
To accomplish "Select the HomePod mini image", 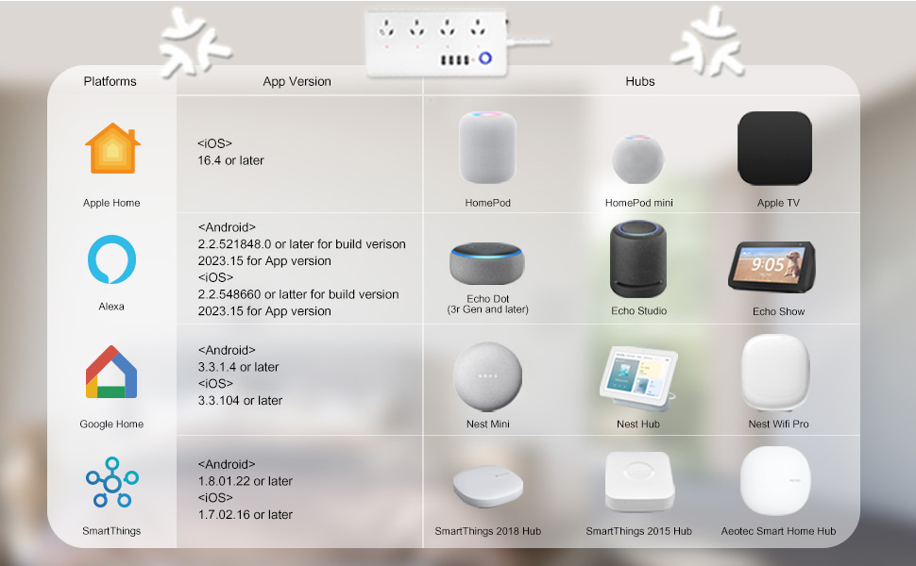I will [638, 158].
